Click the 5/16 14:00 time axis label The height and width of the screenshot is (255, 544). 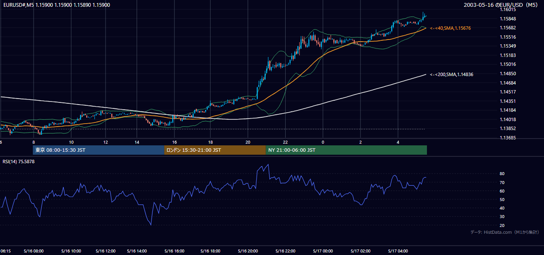[x=137, y=251]
